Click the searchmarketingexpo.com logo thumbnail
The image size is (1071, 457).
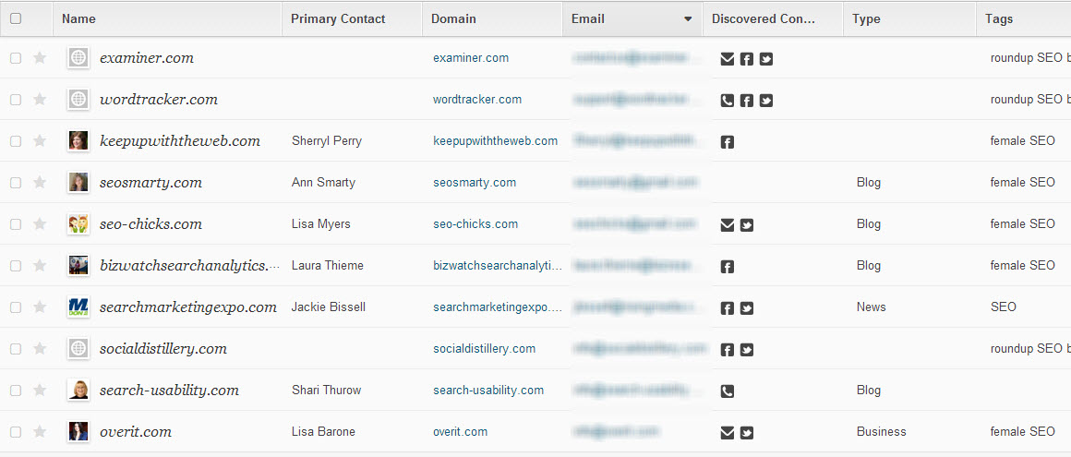click(x=78, y=307)
